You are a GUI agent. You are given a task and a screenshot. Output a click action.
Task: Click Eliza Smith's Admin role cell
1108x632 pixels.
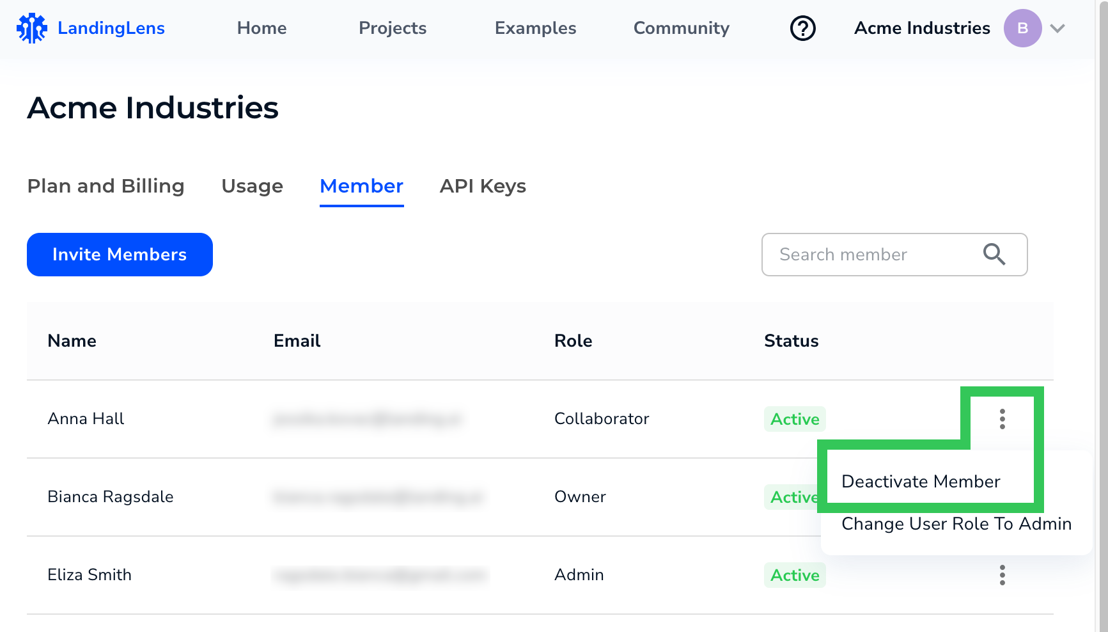(x=579, y=575)
